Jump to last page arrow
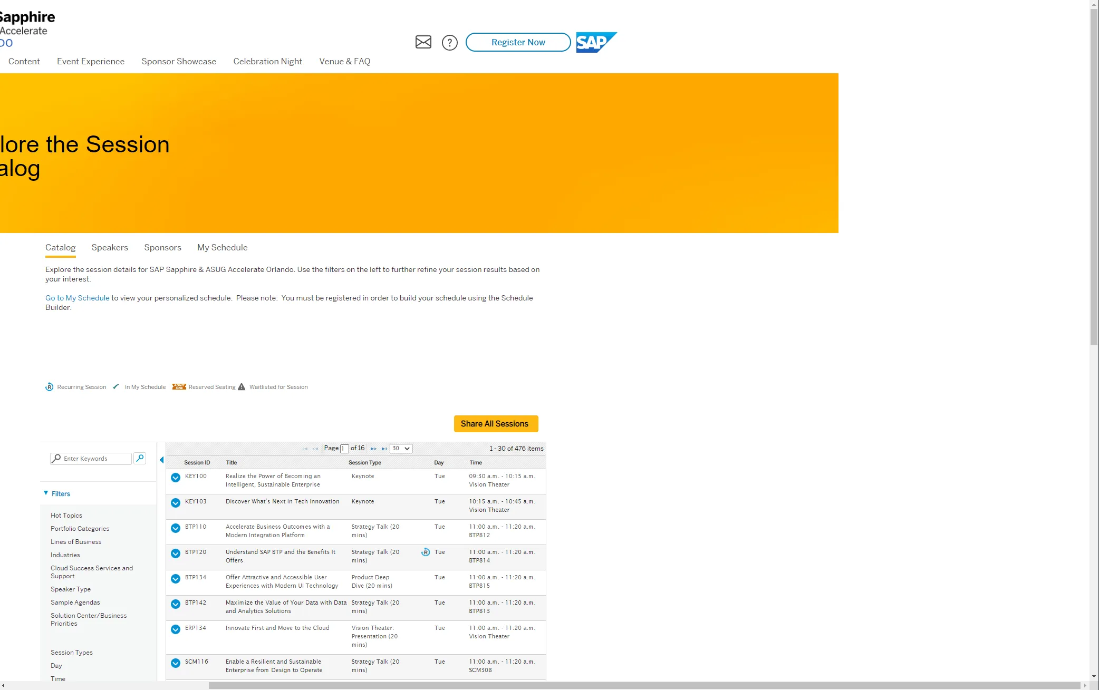This screenshot has width=1099, height=690. click(x=384, y=449)
